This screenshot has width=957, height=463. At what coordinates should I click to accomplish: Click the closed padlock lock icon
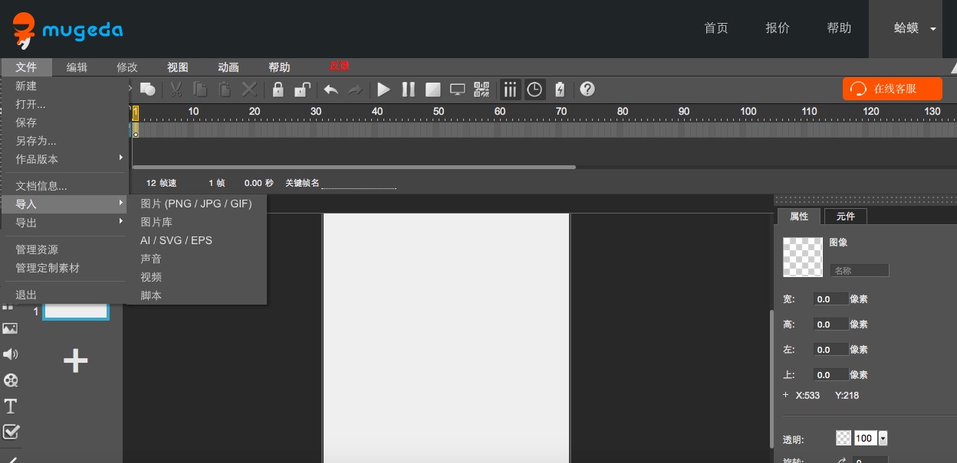(x=278, y=90)
